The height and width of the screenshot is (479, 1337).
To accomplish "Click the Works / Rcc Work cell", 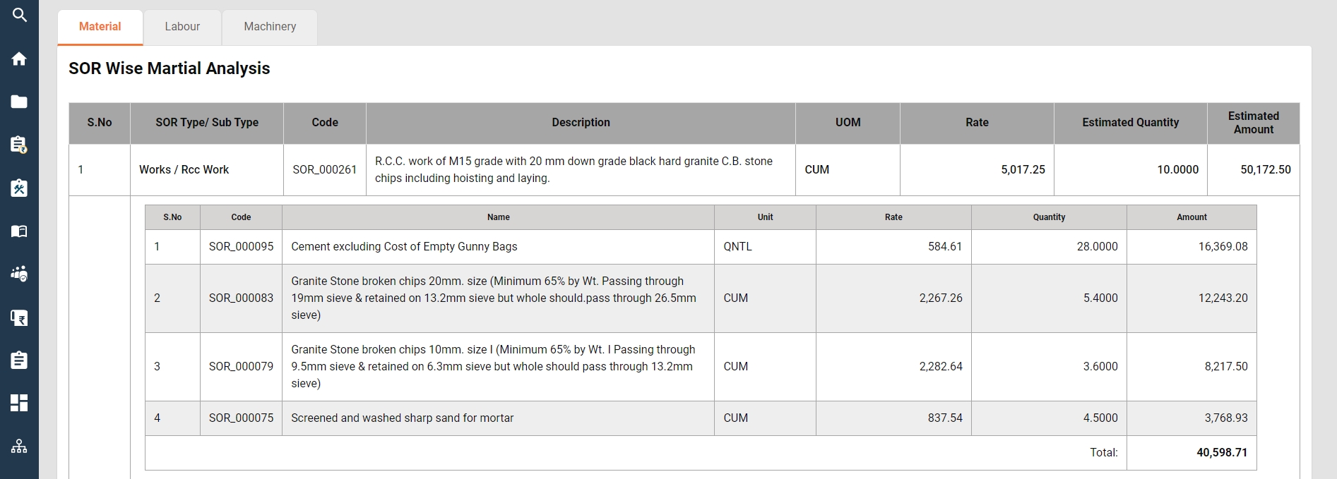I will point(184,170).
